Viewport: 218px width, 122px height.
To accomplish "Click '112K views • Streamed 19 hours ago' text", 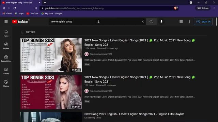I will click(x=101, y=48).
